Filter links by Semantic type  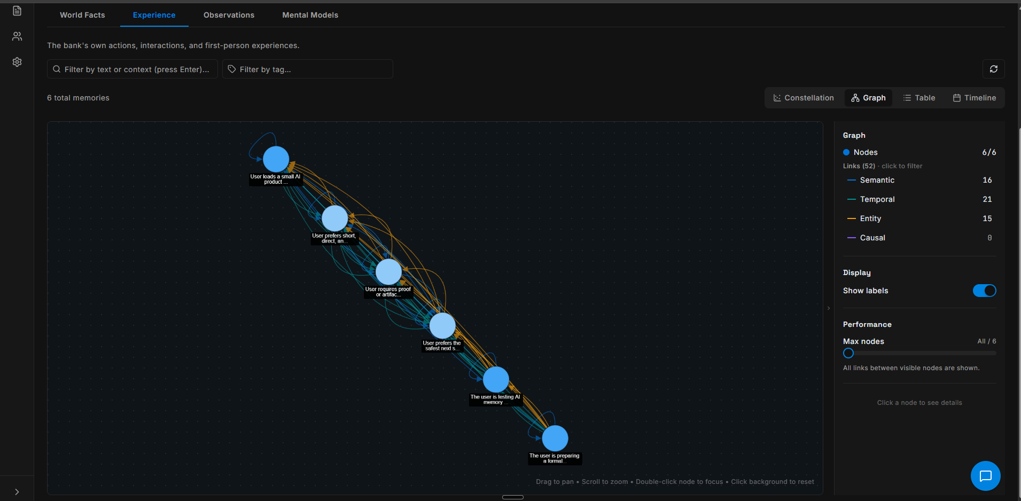[919, 180]
